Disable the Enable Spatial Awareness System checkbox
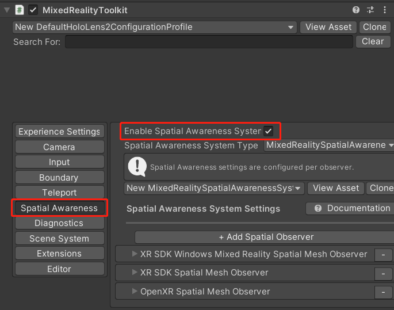 pos(269,131)
